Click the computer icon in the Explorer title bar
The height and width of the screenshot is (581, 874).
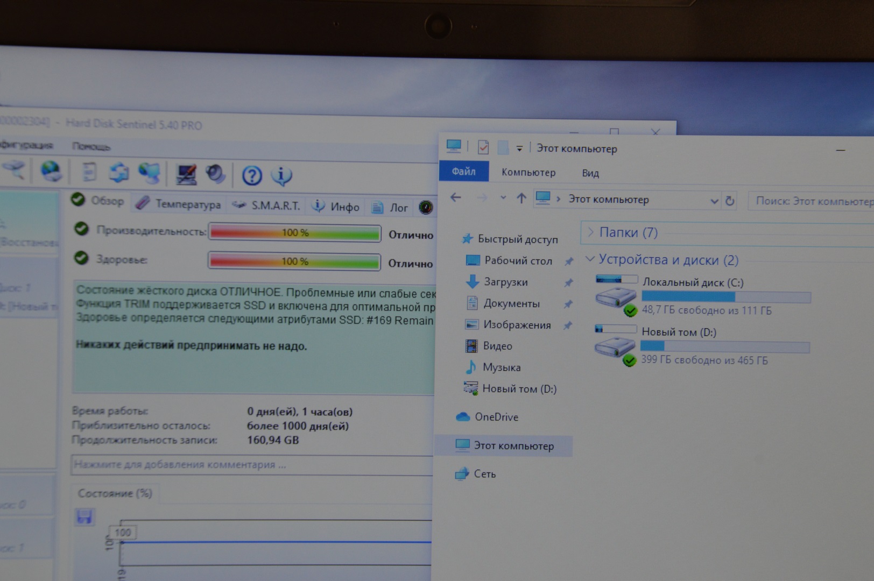pyautogui.click(x=454, y=146)
